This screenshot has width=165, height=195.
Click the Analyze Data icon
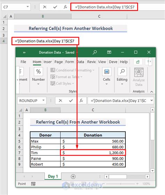click(x=139, y=72)
